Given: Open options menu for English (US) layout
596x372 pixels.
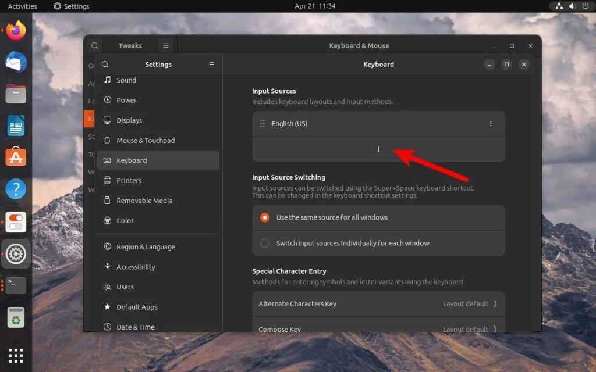Looking at the screenshot, I should [491, 124].
